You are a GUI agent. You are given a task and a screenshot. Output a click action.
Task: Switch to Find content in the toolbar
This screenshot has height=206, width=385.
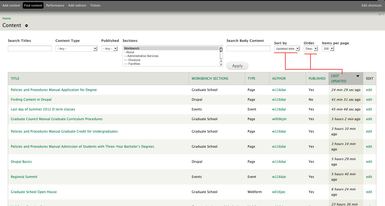[x=33, y=5]
